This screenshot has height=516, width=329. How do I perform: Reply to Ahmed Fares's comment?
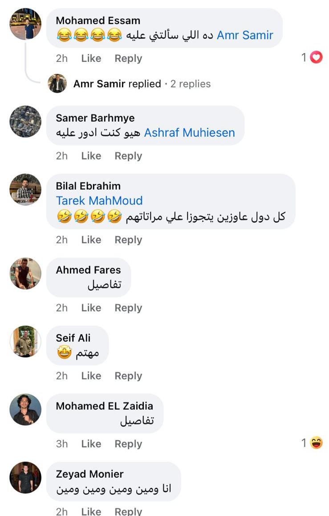pos(128,308)
